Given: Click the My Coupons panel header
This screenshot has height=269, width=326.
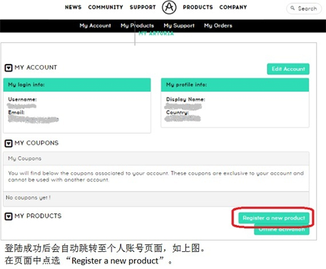Looking at the screenshot, I should pyautogui.click(x=156, y=159).
